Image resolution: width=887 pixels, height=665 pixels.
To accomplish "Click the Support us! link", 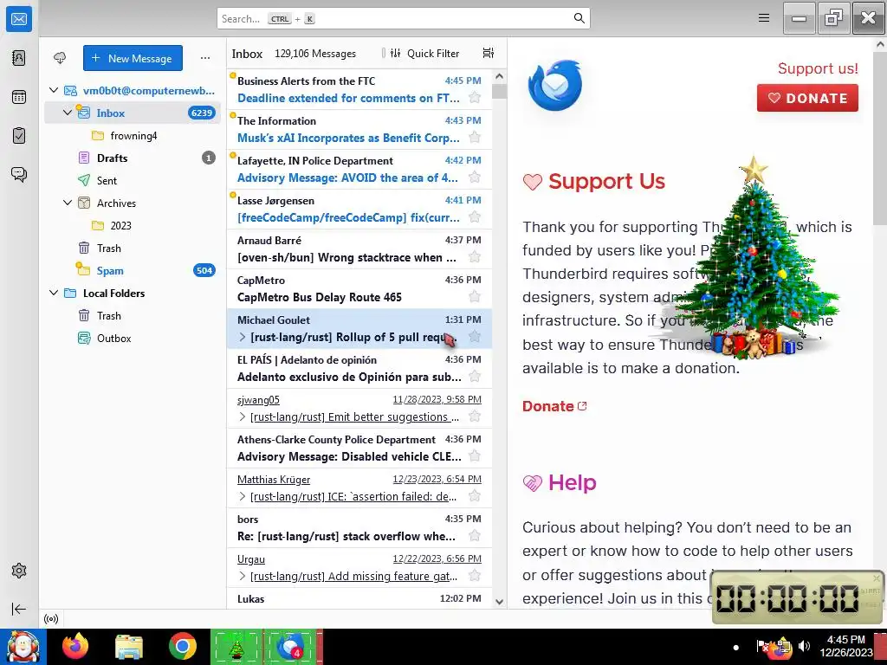I will point(818,68).
